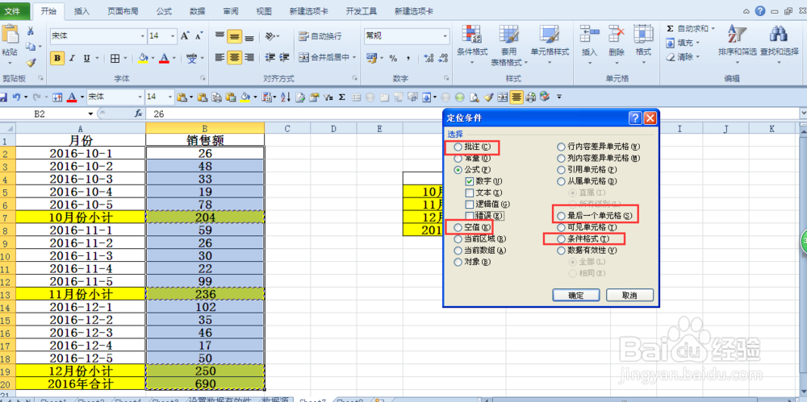Open the quick toolbar font name dropdown
The height and width of the screenshot is (402, 807).
[x=140, y=97]
